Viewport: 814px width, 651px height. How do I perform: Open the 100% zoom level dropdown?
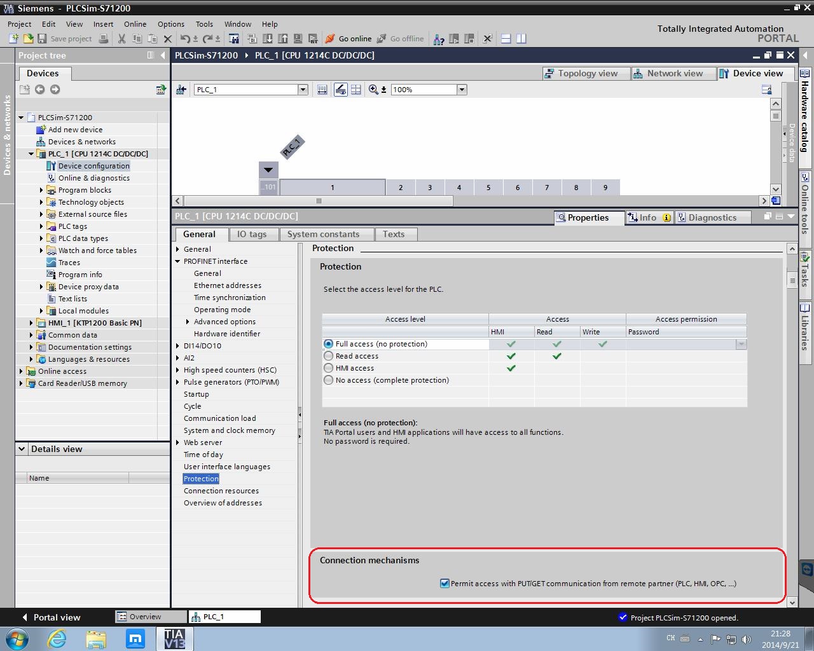462,90
